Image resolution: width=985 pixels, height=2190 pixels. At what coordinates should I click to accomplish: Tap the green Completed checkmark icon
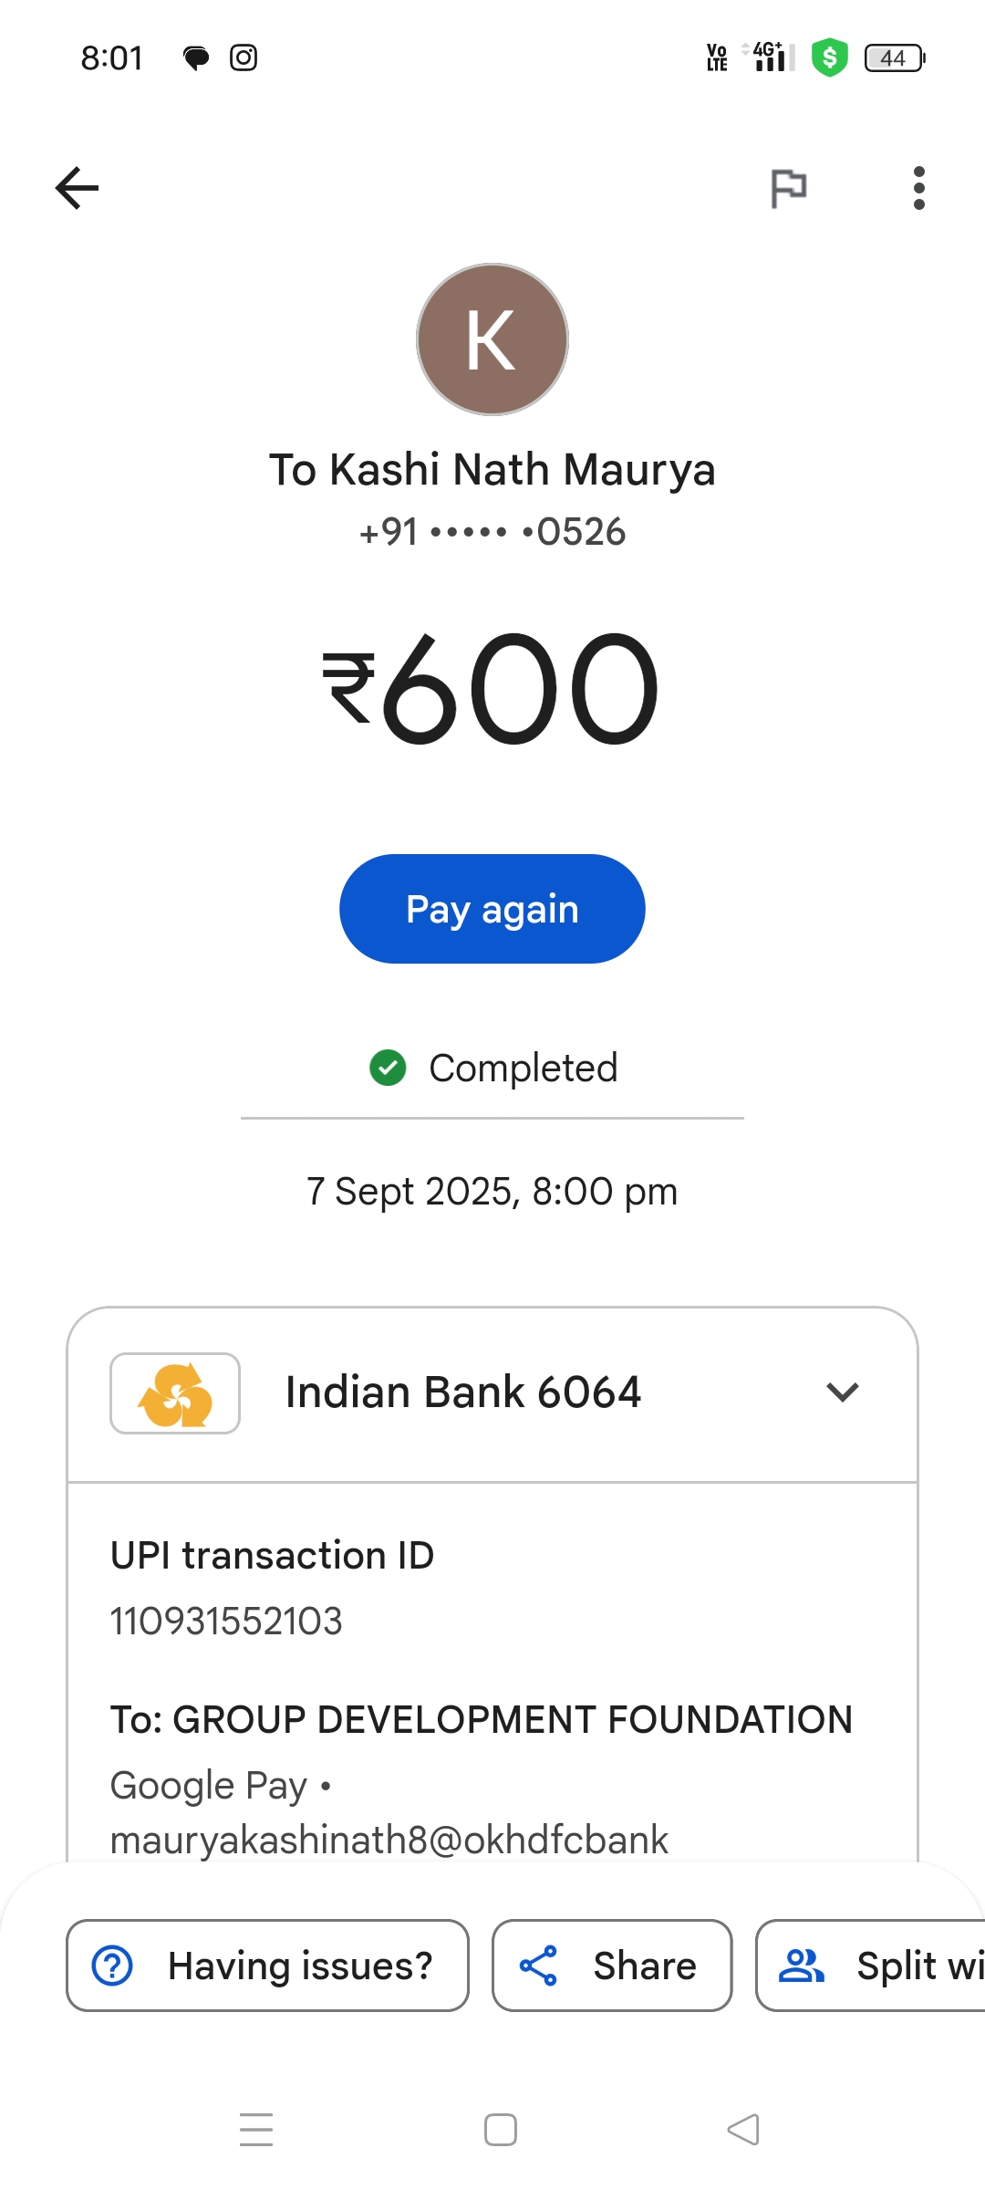388,1068
